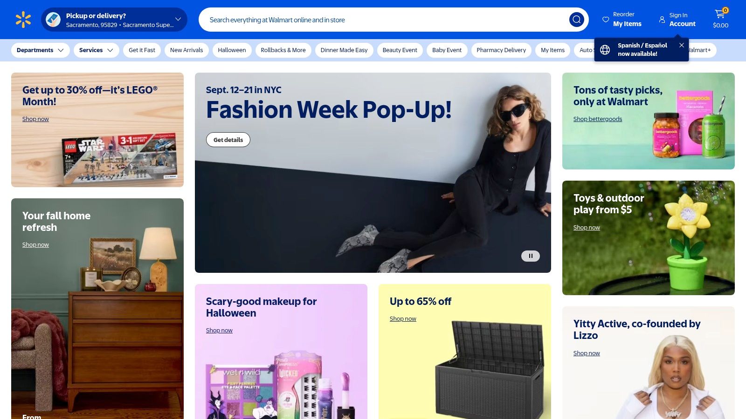Click Shop now under fall home refresh
This screenshot has height=419, width=746.
tap(35, 245)
